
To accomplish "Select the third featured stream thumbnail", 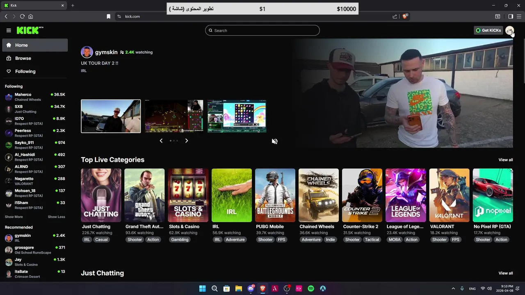I will [x=237, y=116].
